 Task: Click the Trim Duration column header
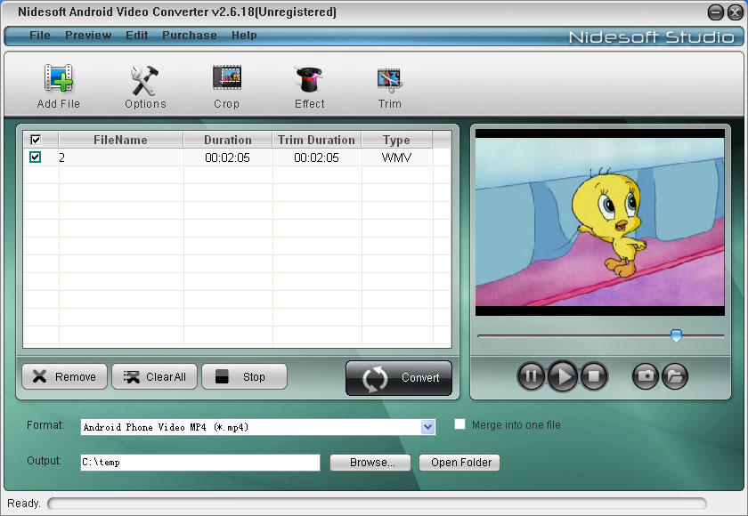click(x=317, y=140)
